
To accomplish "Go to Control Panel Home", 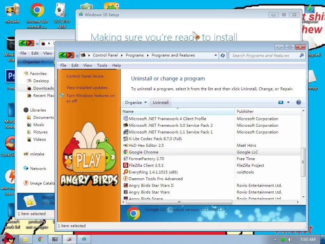I will [x=85, y=76].
